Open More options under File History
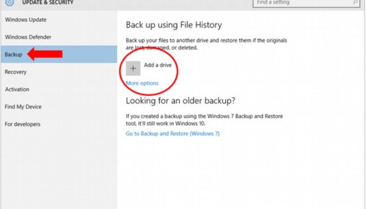 coord(142,83)
